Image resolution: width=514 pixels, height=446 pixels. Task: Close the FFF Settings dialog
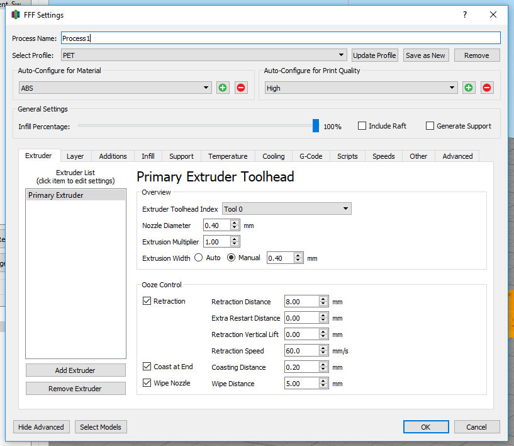493,14
